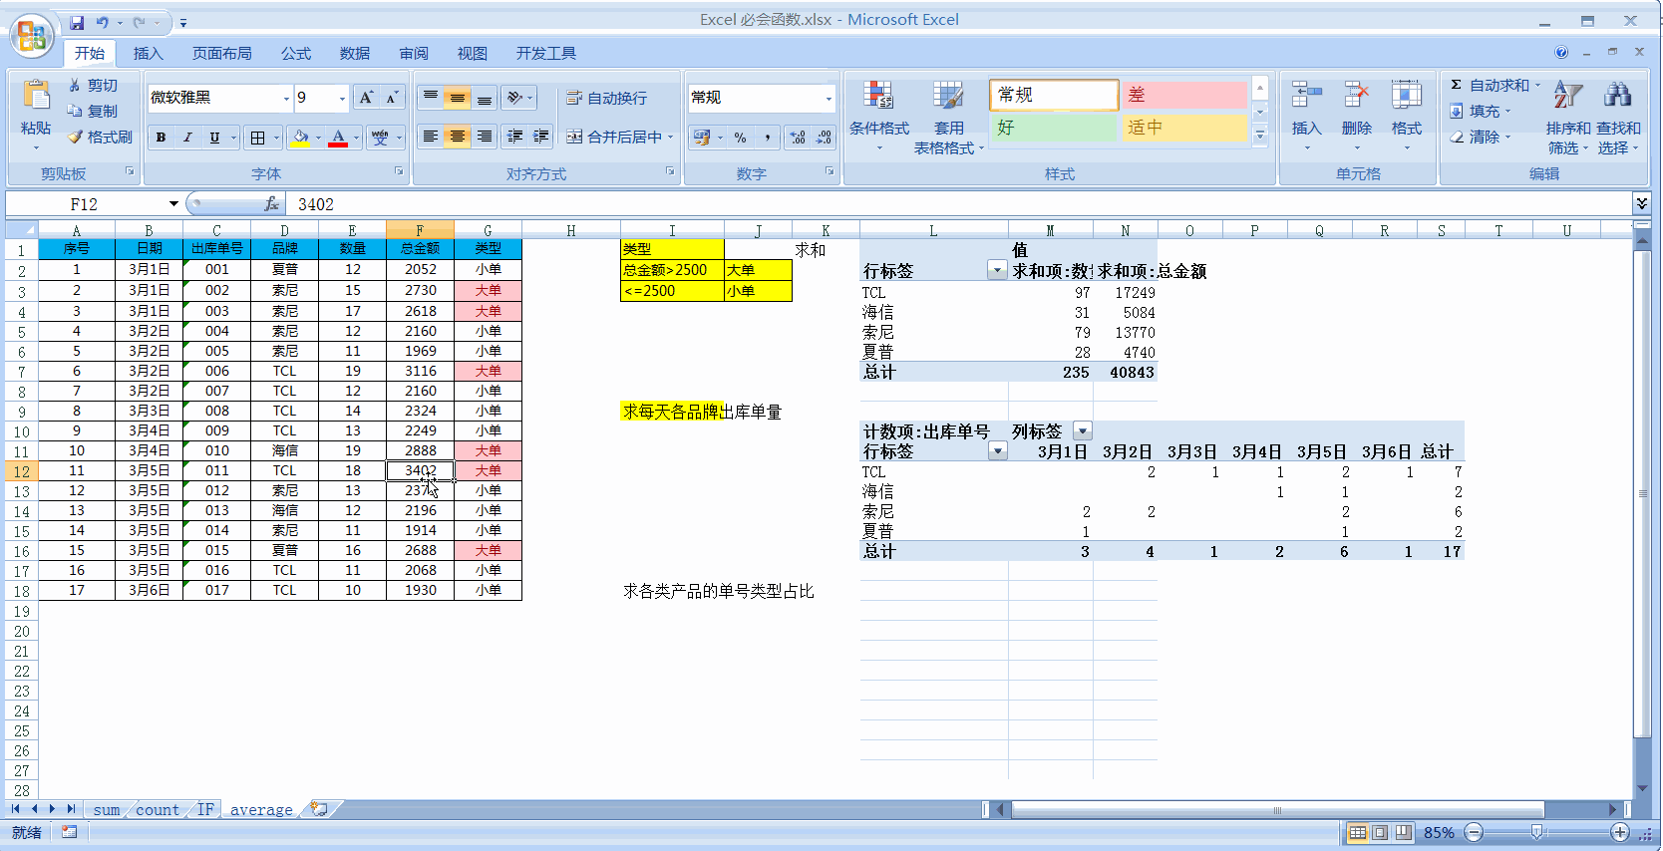Select the 差 (Bad) cell style swatch
1663x851 pixels.
point(1184,95)
